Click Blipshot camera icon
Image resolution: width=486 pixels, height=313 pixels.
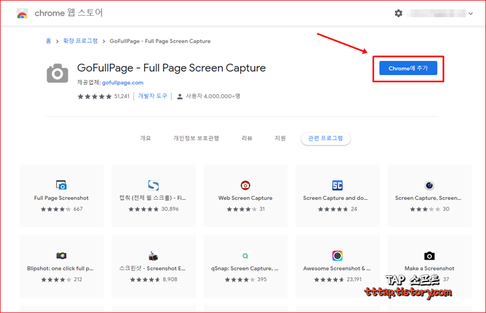point(61,255)
